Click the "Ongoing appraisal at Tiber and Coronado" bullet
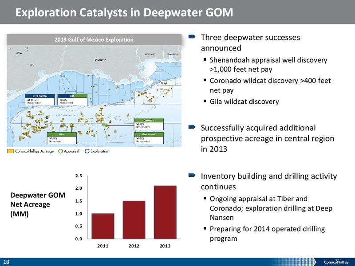The image size is (355, 266). [x=271, y=208]
